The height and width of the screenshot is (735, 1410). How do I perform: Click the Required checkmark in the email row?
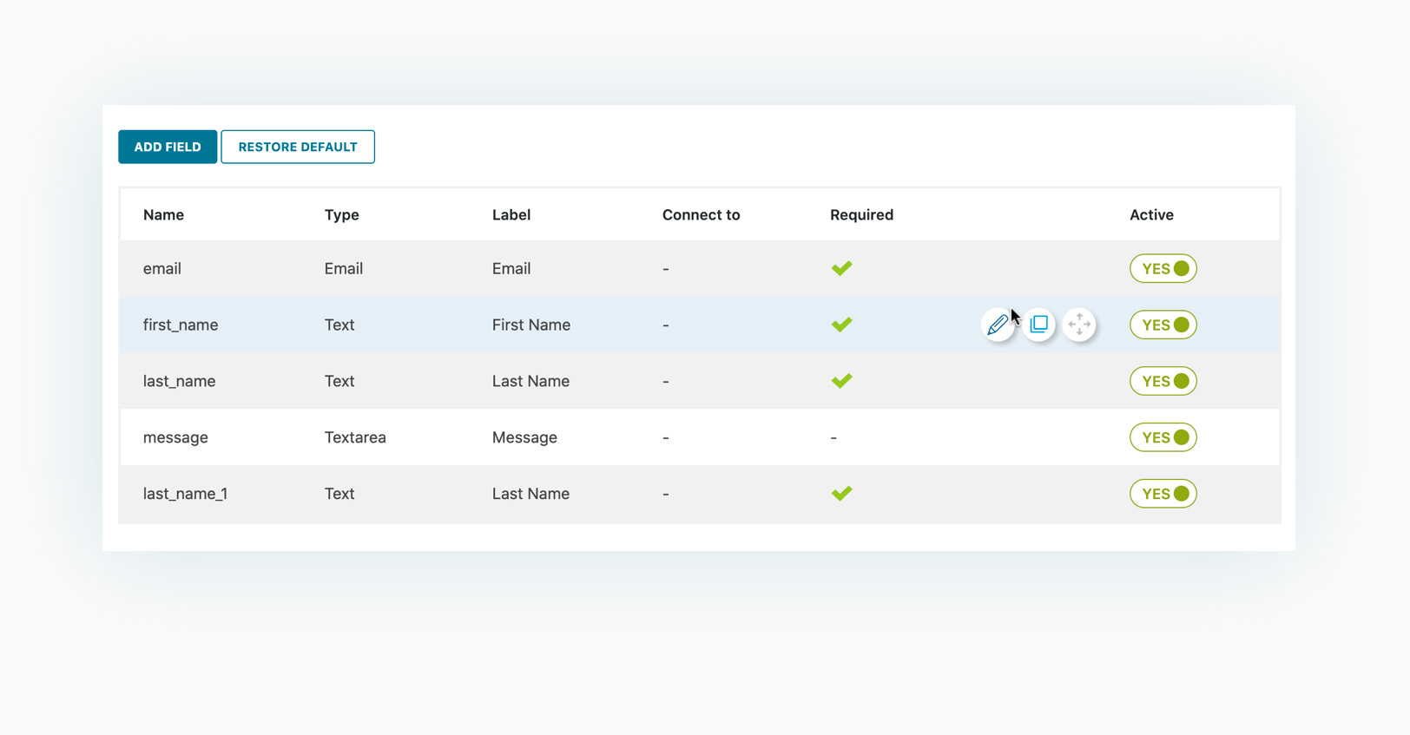point(841,268)
